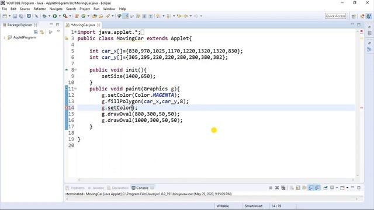Select the AppletProgram project
374x210 pixels.
(x=25, y=37)
